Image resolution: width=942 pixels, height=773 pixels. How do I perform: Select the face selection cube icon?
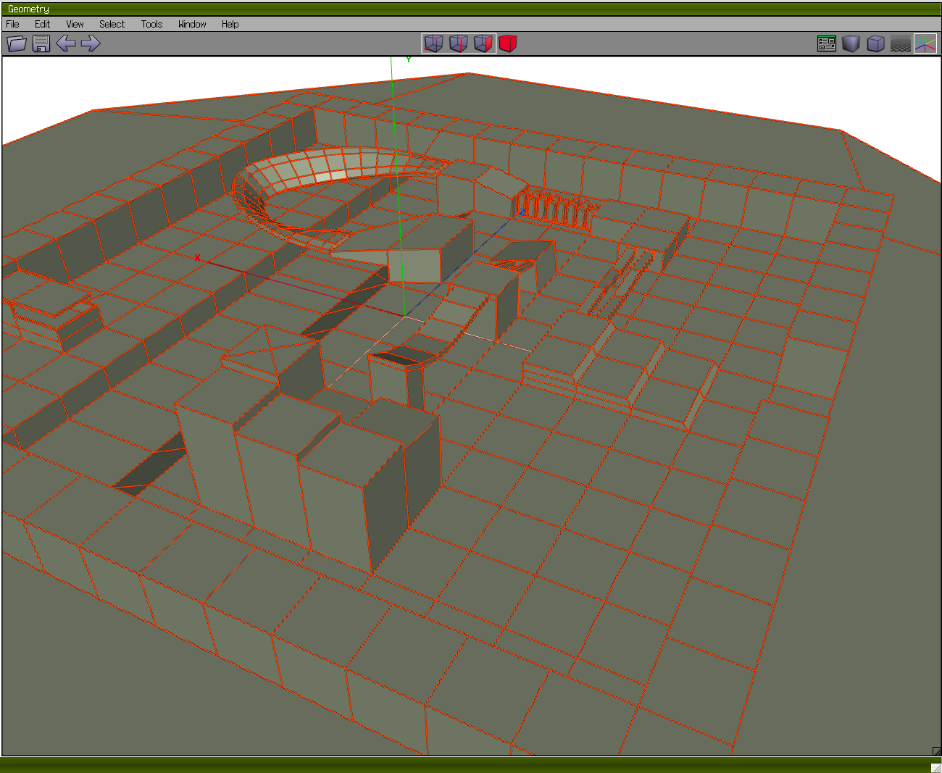(483, 43)
